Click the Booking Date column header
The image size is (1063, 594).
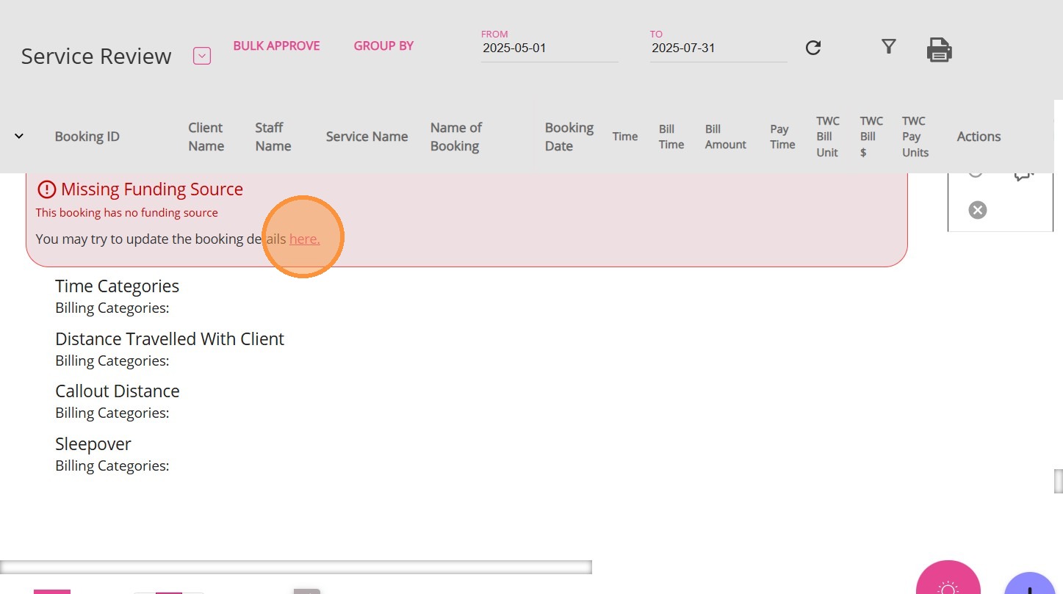[569, 137]
